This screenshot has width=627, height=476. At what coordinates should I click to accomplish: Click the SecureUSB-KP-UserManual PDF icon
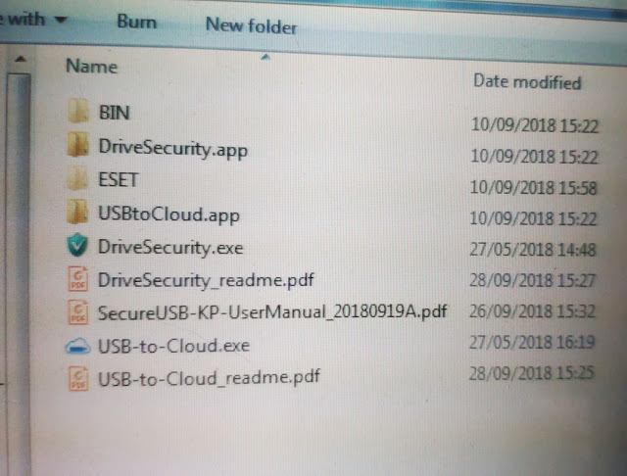pyautogui.click(x=78, y=311)
